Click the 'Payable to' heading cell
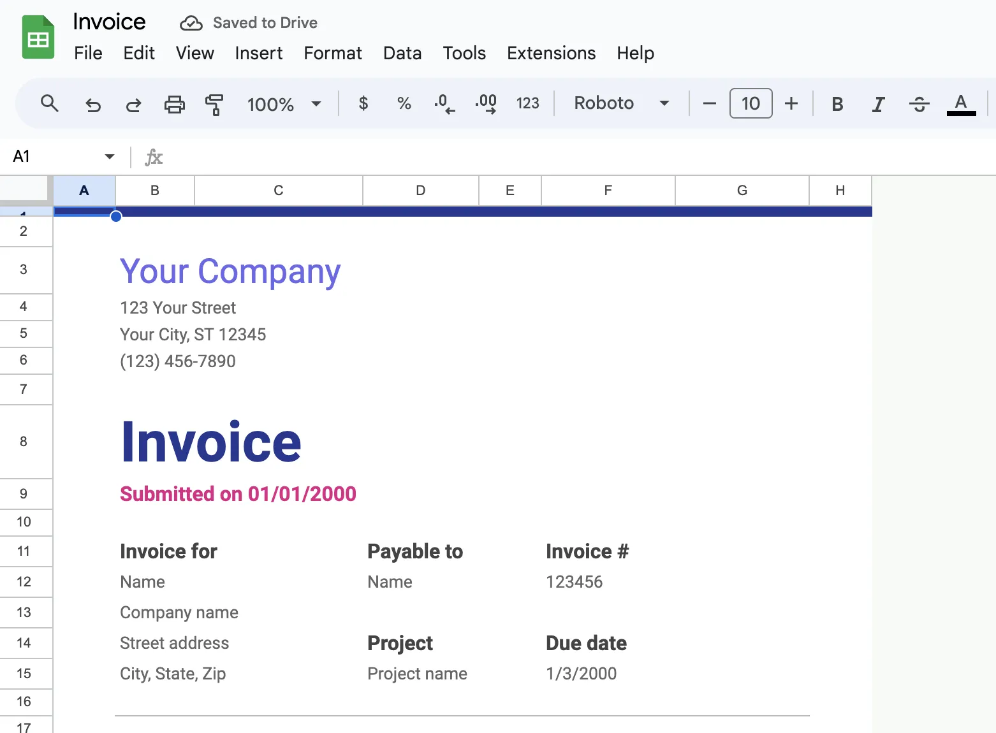The height and width of the screenshot is (733, 996). click(x=415, y=551)
